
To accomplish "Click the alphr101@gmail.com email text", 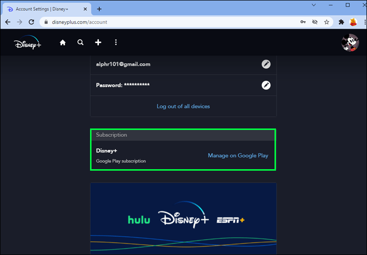I will point(123,64).
